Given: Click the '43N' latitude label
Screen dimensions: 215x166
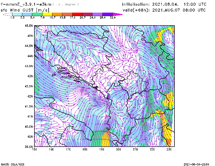Looking at the screenshot, I should coord(30,76).
